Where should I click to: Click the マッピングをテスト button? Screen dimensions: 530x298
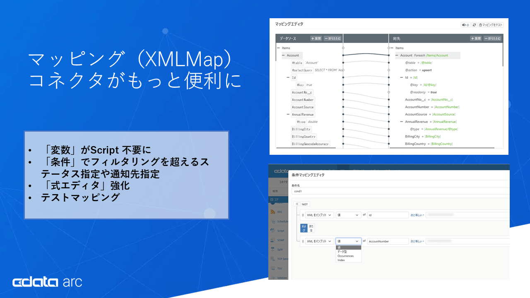tap(491, 25)
